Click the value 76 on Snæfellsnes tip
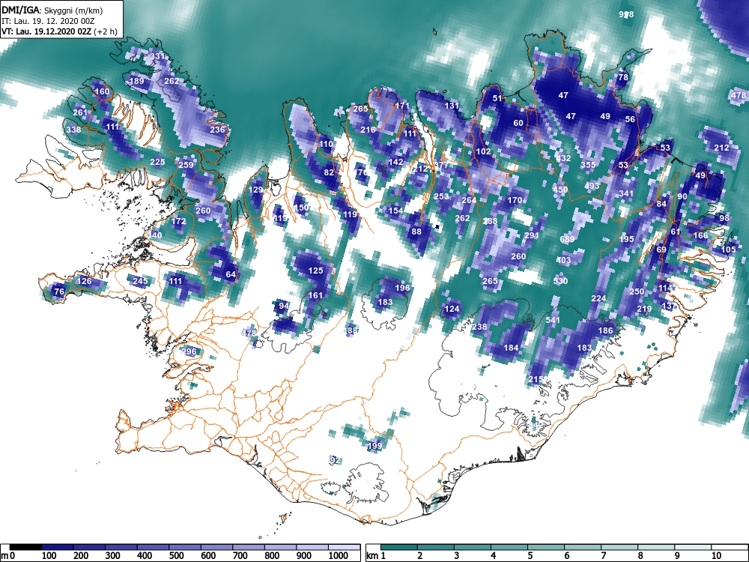Screen dimensions: 749x562 pyautogui.click(x=58, y=291)
